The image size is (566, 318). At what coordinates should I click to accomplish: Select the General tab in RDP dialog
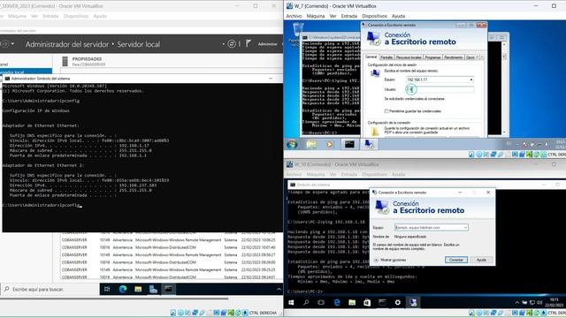pyautogui.click(x=371, y=57)
